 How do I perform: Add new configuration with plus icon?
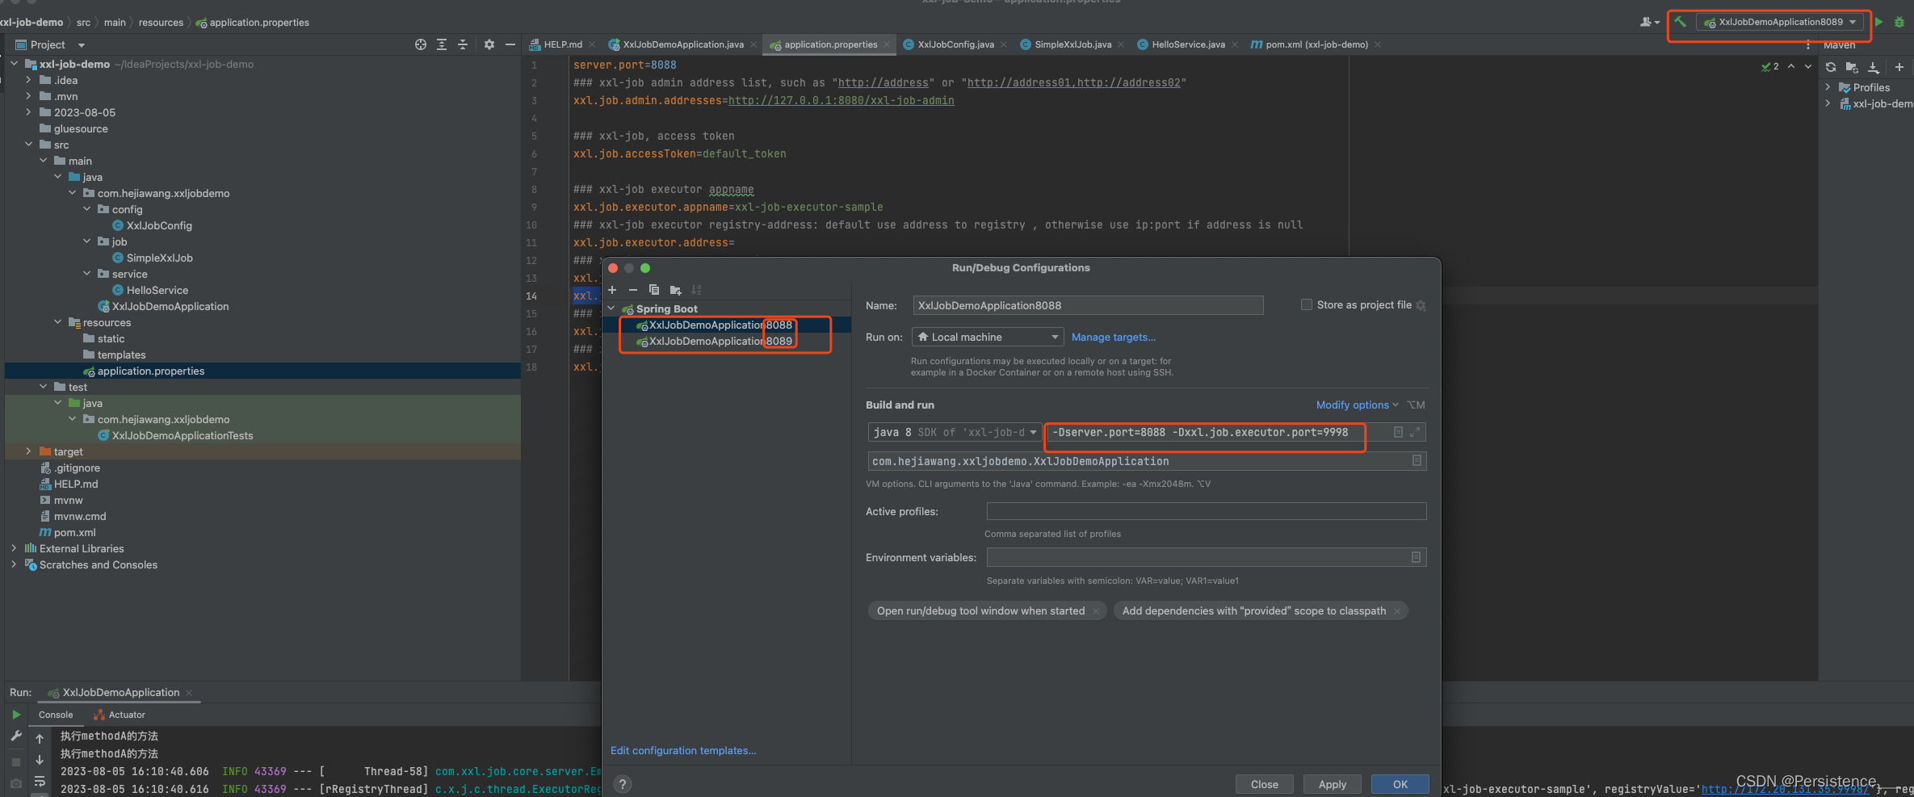pyautogui.click(x=612, y=290)
